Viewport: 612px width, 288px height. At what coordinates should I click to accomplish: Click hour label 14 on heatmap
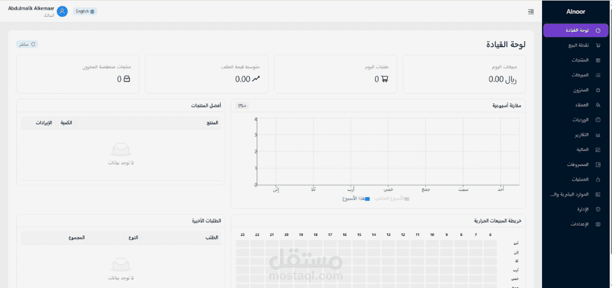(x=374, y=235)
